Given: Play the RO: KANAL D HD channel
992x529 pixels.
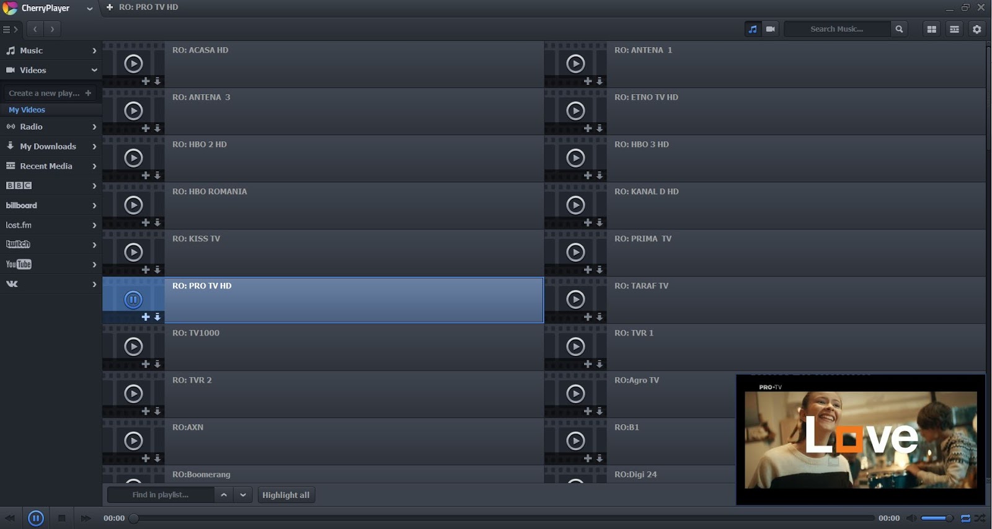Looking at the screenshot, I should pos(575,205).
